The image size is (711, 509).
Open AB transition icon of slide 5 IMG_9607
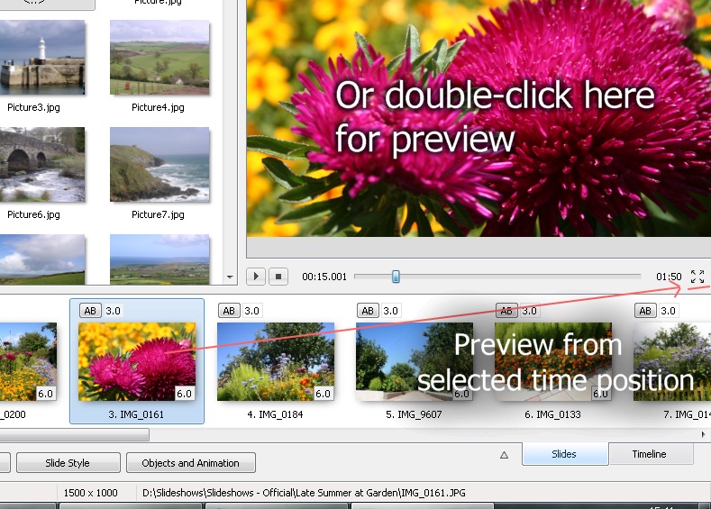(368, 311)
